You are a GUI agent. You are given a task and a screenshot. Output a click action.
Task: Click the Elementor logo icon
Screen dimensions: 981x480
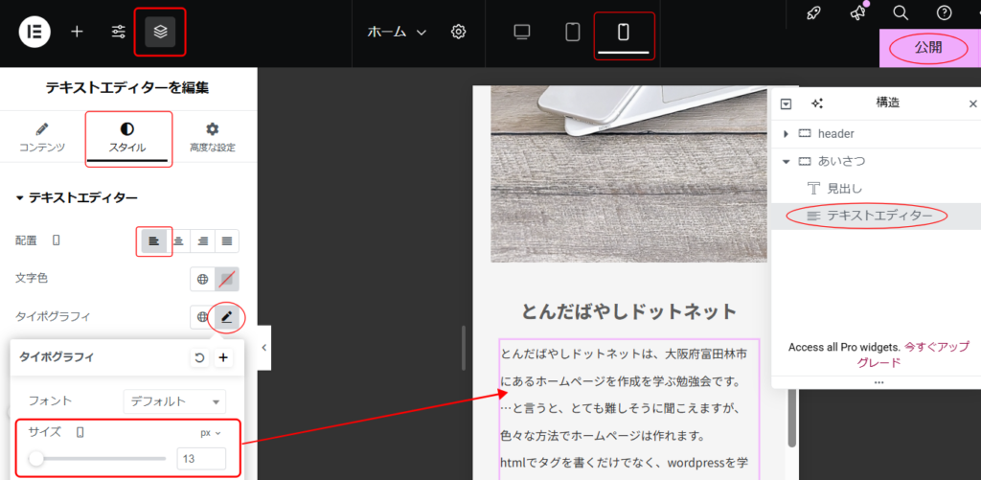point(34,32)
